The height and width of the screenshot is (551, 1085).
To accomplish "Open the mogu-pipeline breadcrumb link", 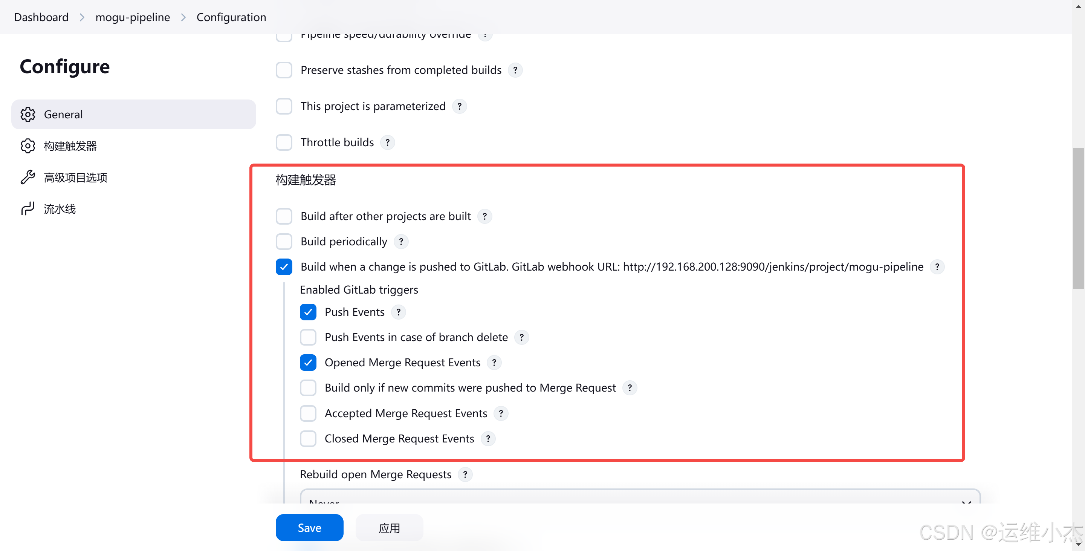I will click(133, 17).
